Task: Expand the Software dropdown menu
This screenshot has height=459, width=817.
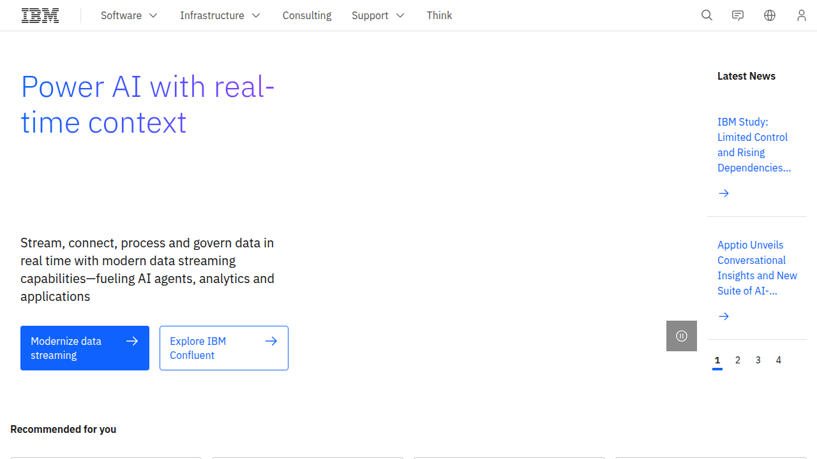Action: coord(129,15)
